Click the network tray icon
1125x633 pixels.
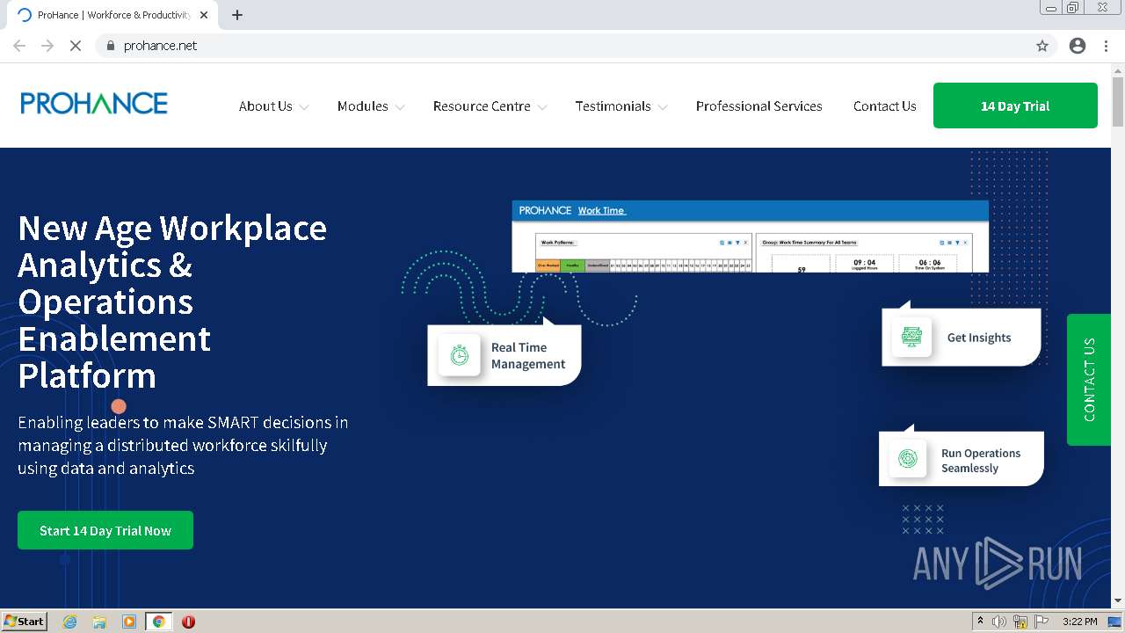click(x=1020, y=622)
